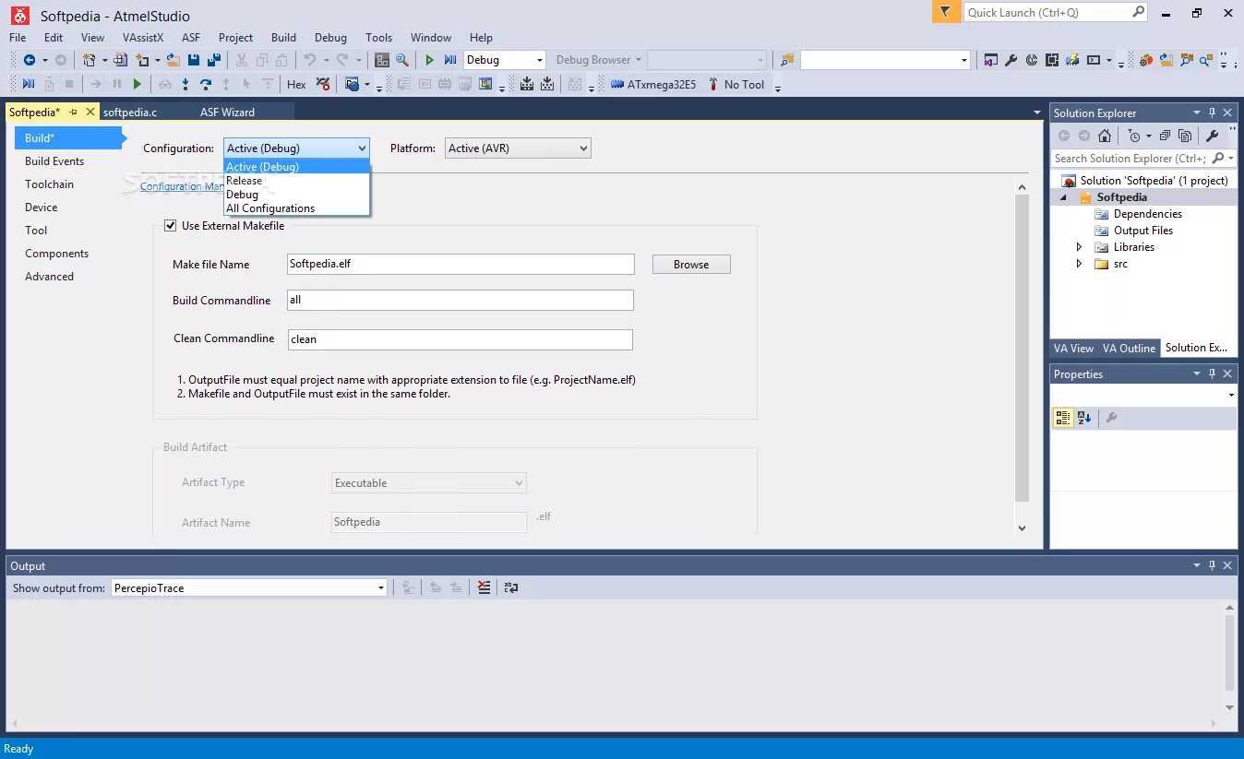
Task: Open the Build menu
Action: [283, 38]
